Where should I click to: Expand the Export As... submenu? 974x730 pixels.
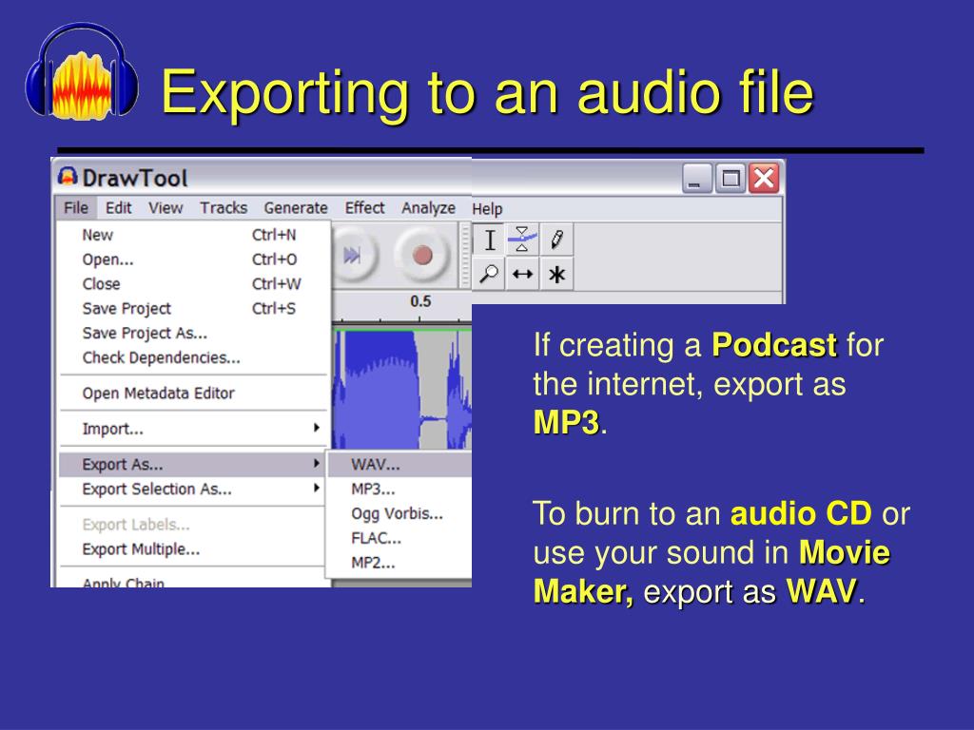[194, 464]
